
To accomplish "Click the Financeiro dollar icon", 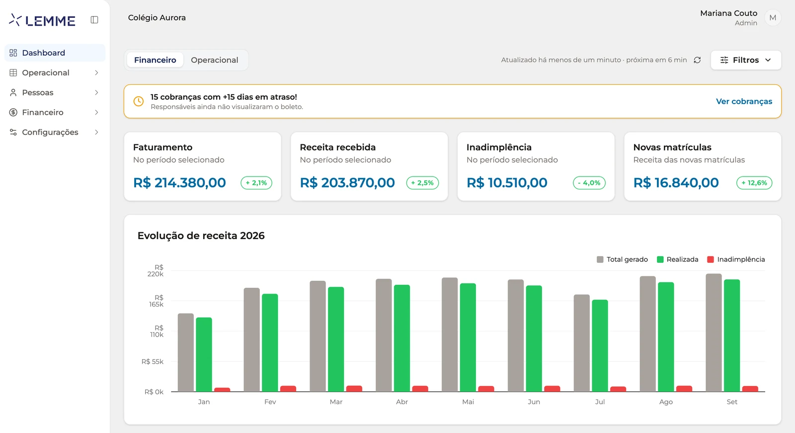I will point(13,113).
